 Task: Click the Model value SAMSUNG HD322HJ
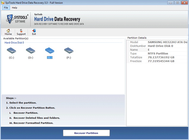167,42
